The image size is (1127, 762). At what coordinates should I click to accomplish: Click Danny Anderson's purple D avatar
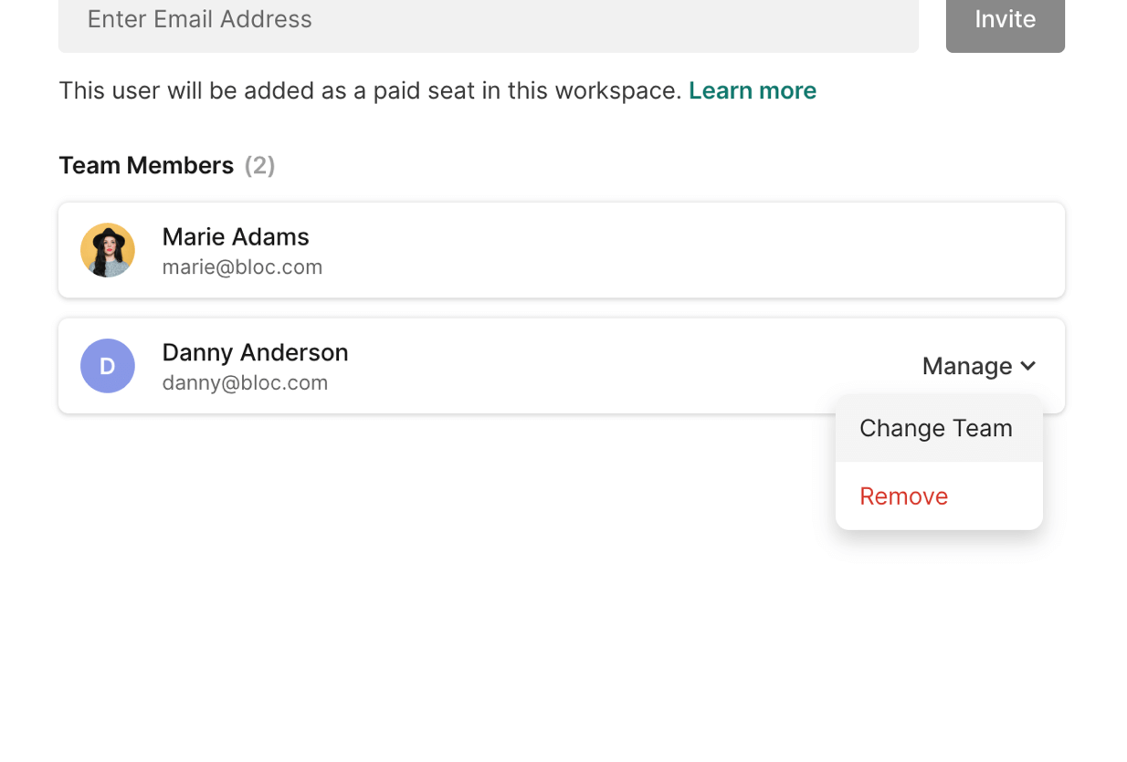pos(108,366)
